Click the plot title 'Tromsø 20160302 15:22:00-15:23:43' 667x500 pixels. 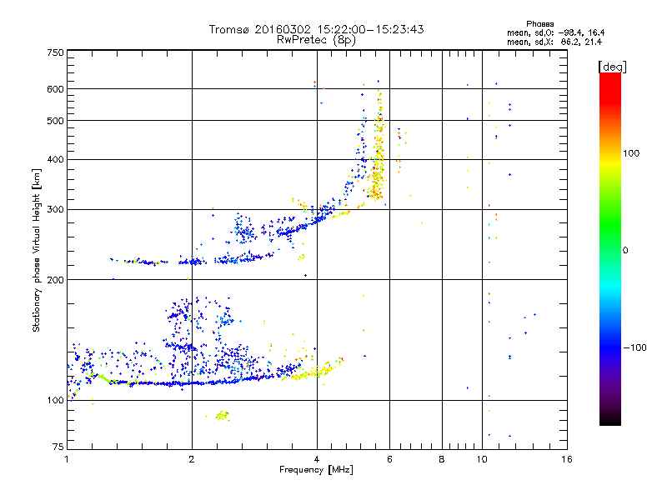pyautogui.click(x=316, y=29)
